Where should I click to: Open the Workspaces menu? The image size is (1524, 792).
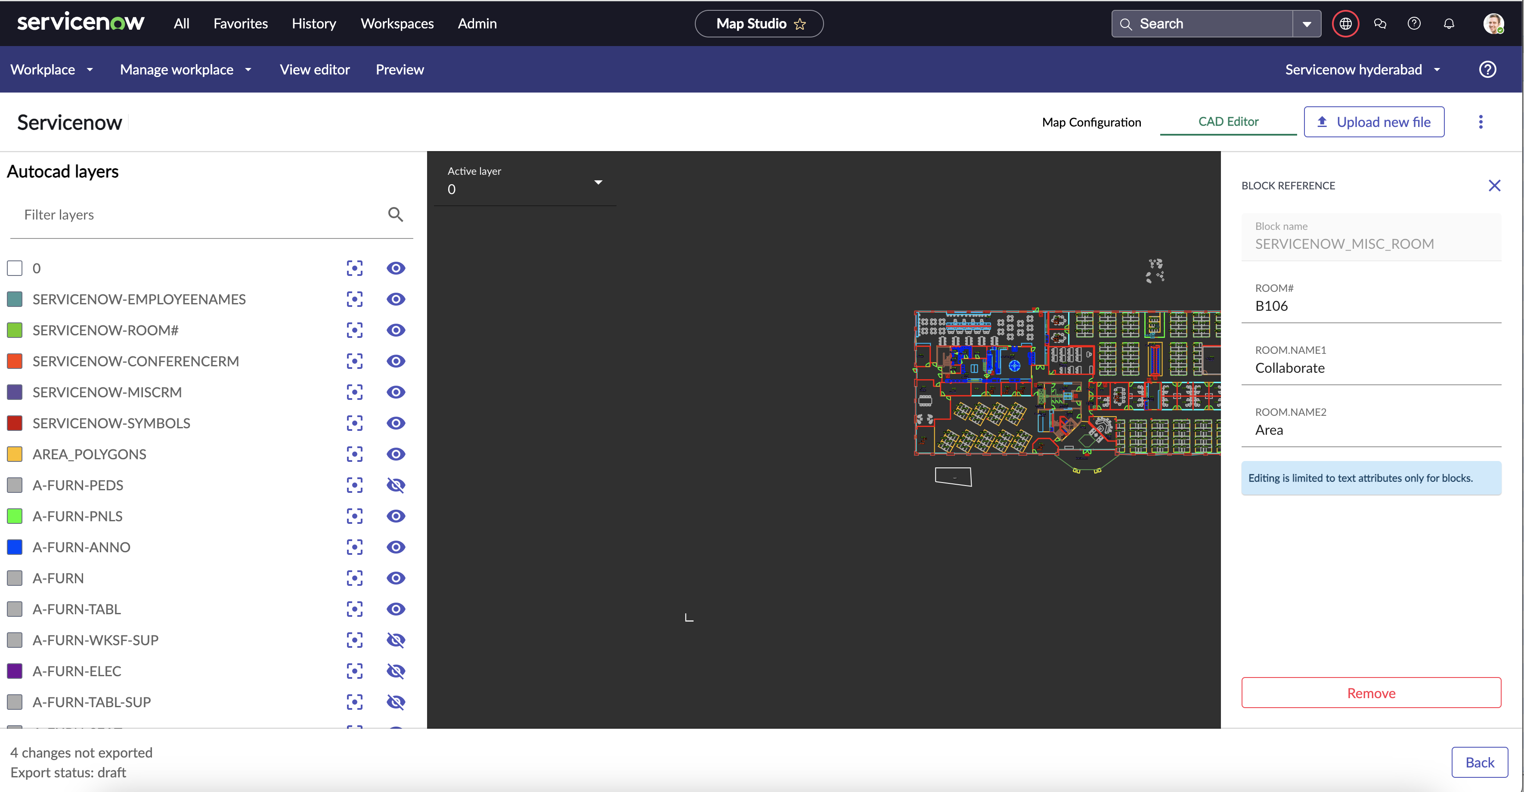tap(397, 24)
